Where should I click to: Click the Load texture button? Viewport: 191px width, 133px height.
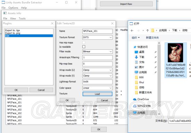pyautogui.click(x=97, y=94)
